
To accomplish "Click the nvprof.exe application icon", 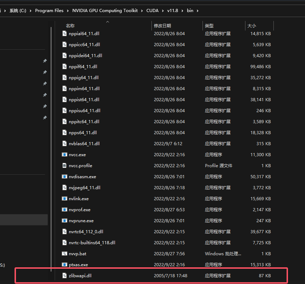I will tap(65, 209).
